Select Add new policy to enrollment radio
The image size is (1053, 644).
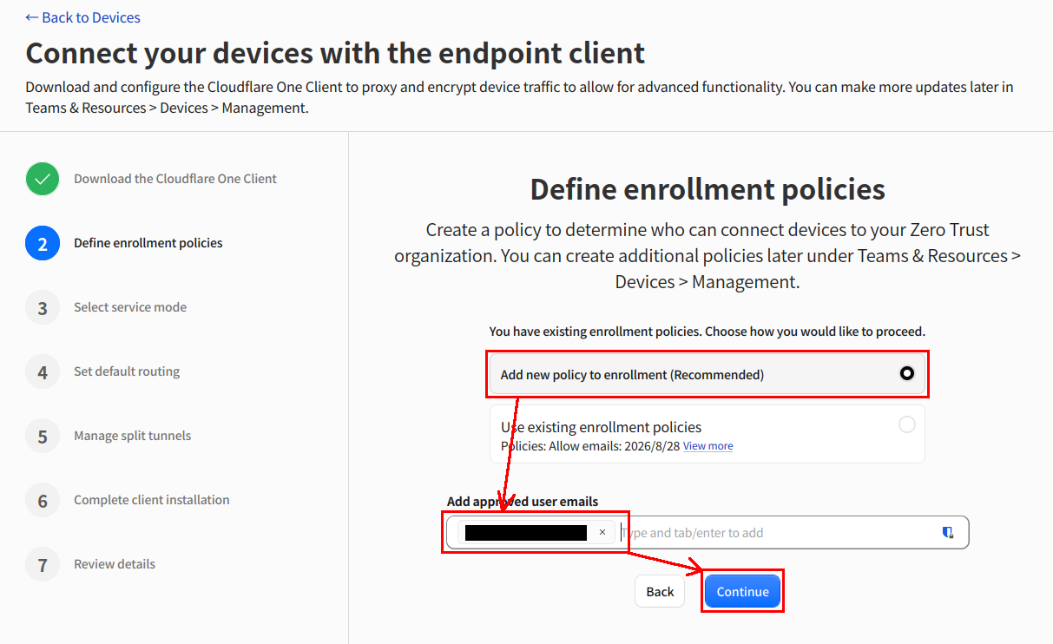(907, 374)
